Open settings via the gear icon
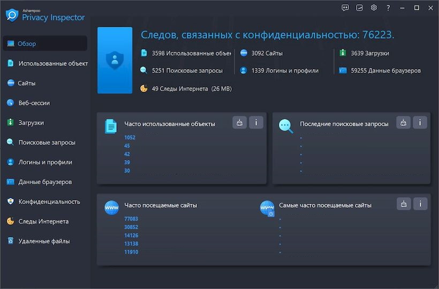This screenshot has height=289, width=439. coord(374,8)
